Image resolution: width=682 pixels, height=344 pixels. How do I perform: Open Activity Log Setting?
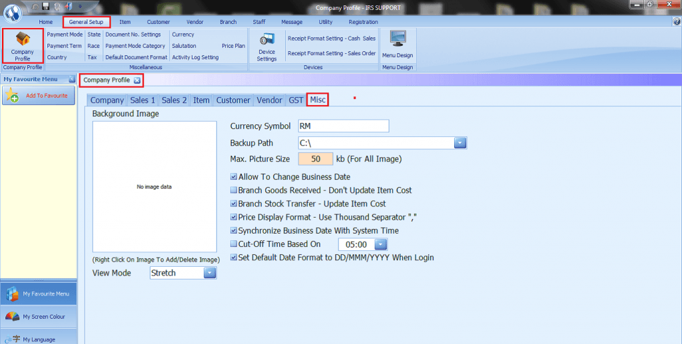click(195, 57)
